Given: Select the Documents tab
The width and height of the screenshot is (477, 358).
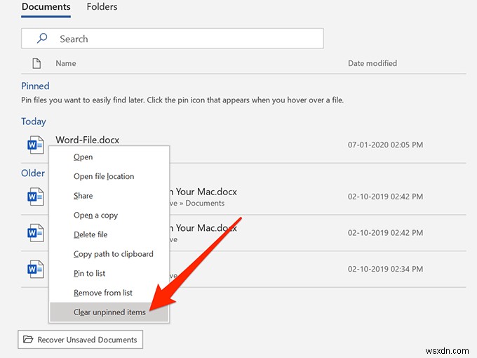Looking at the screenshot, I should [x=46, y=7].
